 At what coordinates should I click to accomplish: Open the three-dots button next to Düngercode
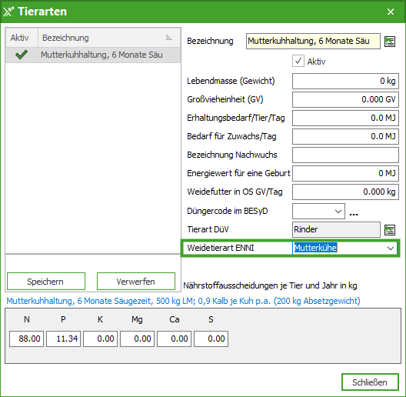(x=354, y=214)
